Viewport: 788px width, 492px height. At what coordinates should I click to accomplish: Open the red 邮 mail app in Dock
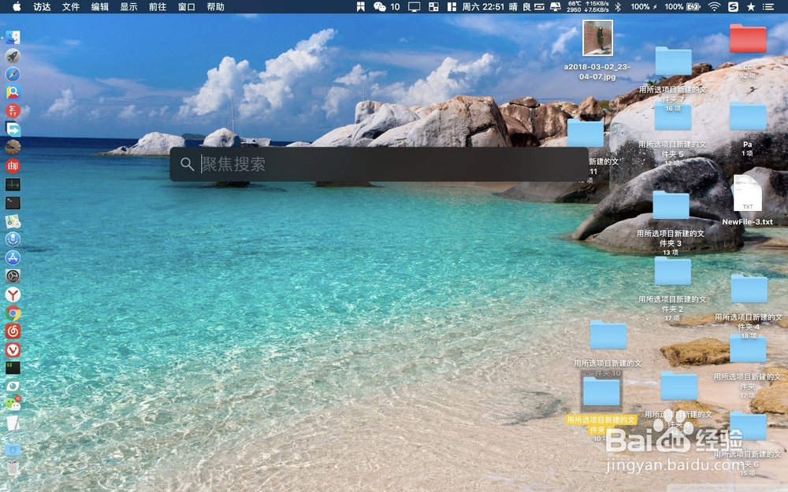(x=13, y=165)
